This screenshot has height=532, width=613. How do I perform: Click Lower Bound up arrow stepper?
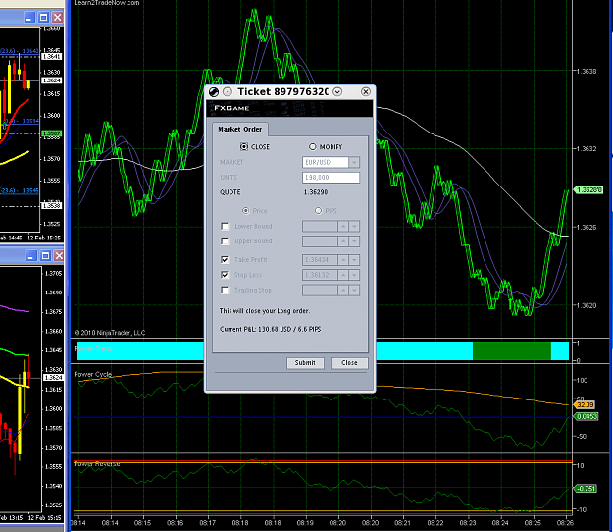click(343, 226)
